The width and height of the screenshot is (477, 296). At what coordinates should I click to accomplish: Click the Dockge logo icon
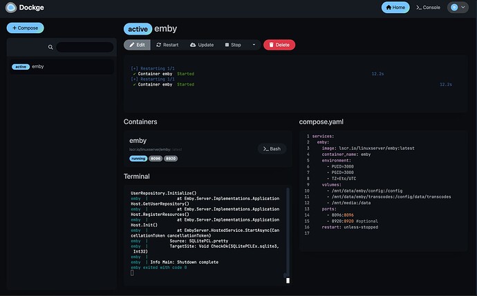11,8
